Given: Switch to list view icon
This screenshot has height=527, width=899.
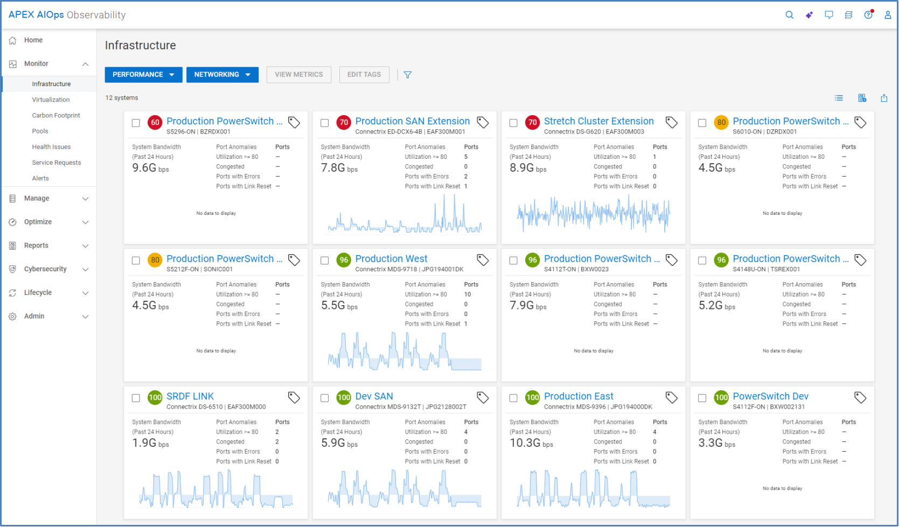Looking at the screenshot, I should pos(839,98).
